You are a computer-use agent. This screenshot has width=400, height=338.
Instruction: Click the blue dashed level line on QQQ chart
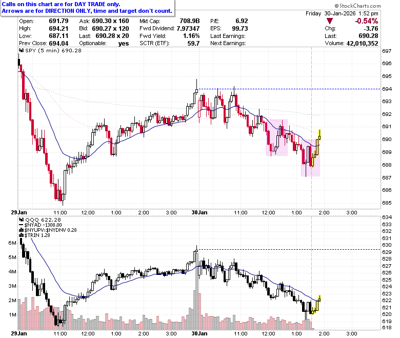click(x=290, y=249)
